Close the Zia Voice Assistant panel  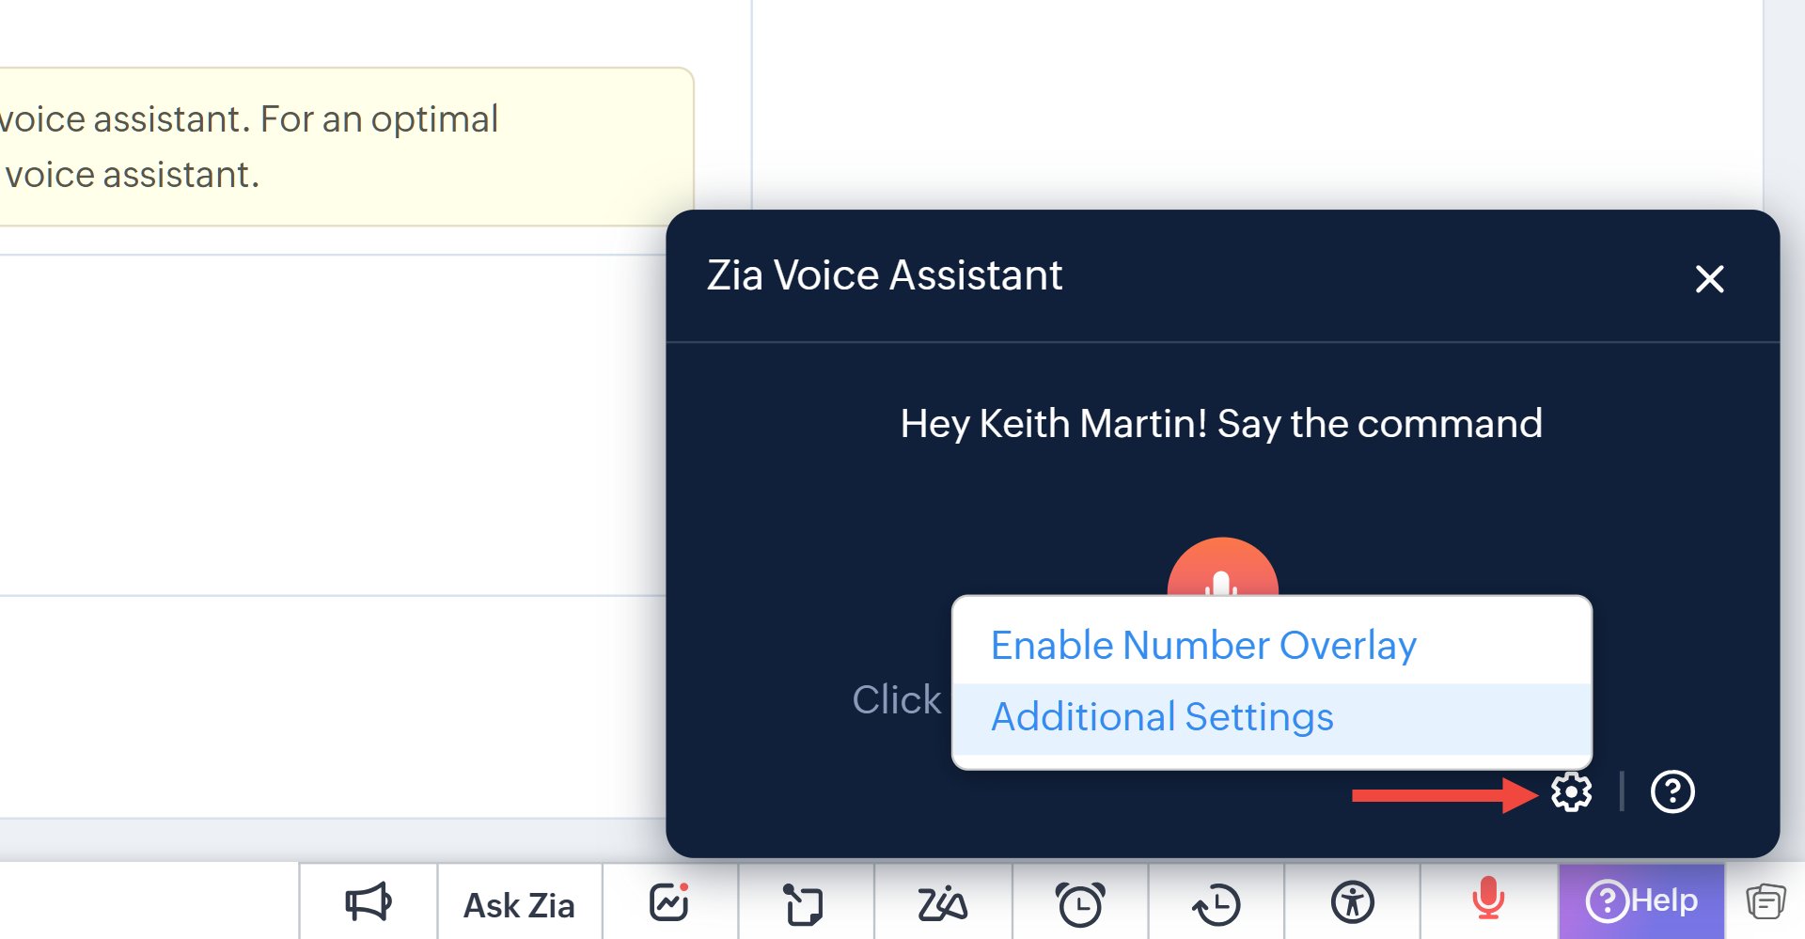pyautogui.click(x=1709, y=278)
